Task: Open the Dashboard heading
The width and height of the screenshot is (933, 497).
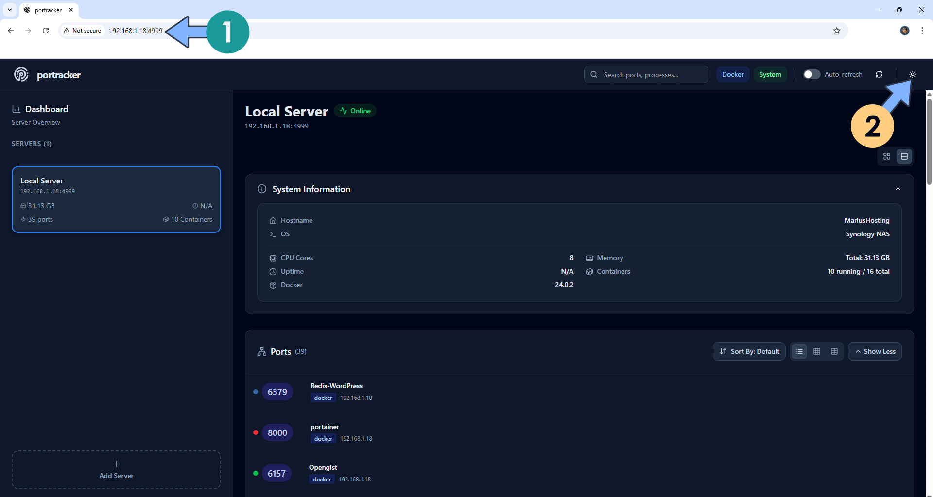Action: pyautogui.click(x=47, y=109)
